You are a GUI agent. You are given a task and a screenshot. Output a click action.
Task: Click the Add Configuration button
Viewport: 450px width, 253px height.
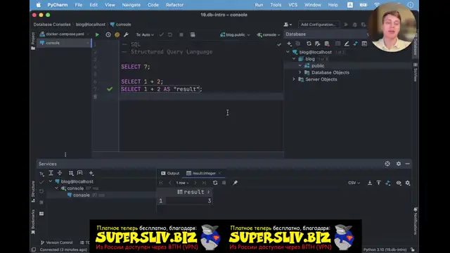click(319, 25)
